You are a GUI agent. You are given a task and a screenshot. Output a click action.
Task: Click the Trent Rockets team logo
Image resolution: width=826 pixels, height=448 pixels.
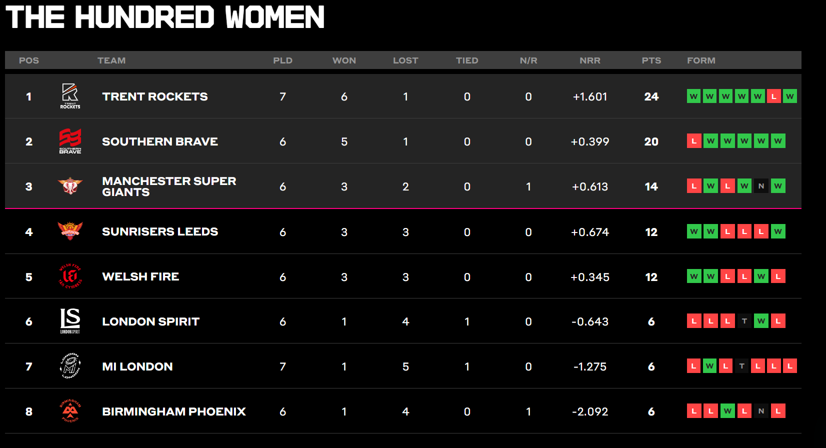point(70,96)
